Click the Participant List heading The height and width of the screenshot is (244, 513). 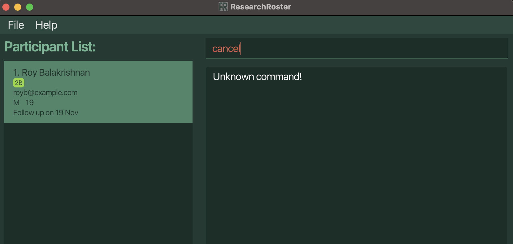50,47
